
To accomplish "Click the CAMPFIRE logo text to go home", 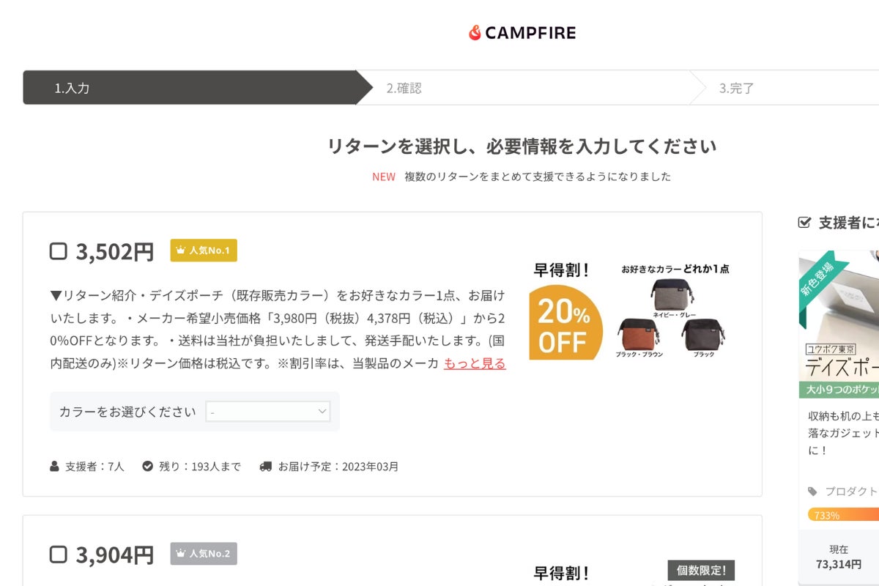I will (x=530, y=33).
